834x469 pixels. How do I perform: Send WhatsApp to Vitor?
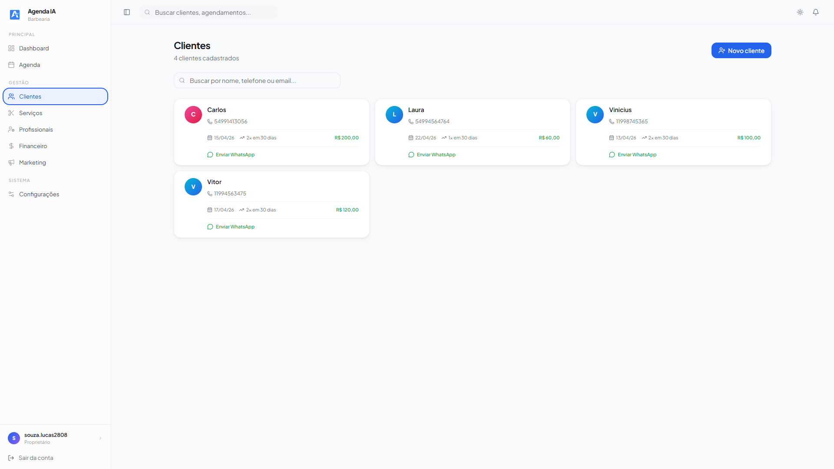(x=231, y=227)
